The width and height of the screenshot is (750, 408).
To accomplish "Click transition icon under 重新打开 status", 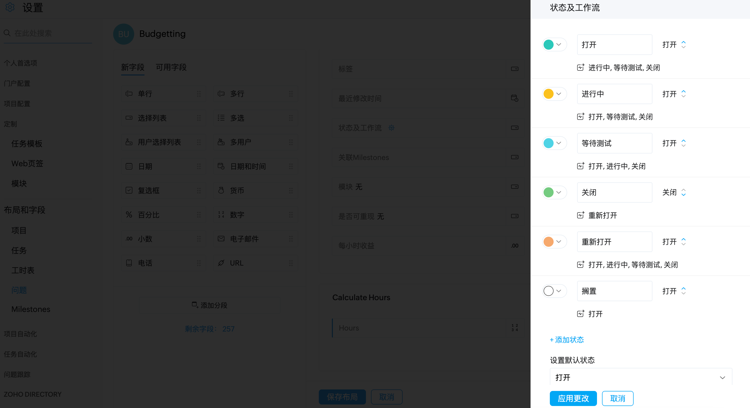I will pyautogui.click(x=580, y=265).
